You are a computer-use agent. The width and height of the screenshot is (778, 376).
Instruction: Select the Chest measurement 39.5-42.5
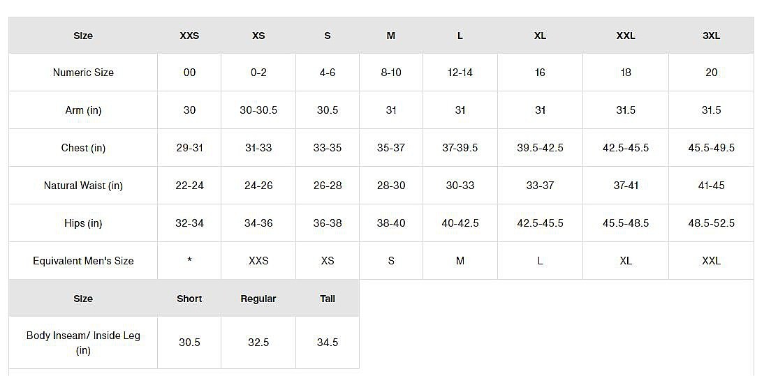pos(540,148)
